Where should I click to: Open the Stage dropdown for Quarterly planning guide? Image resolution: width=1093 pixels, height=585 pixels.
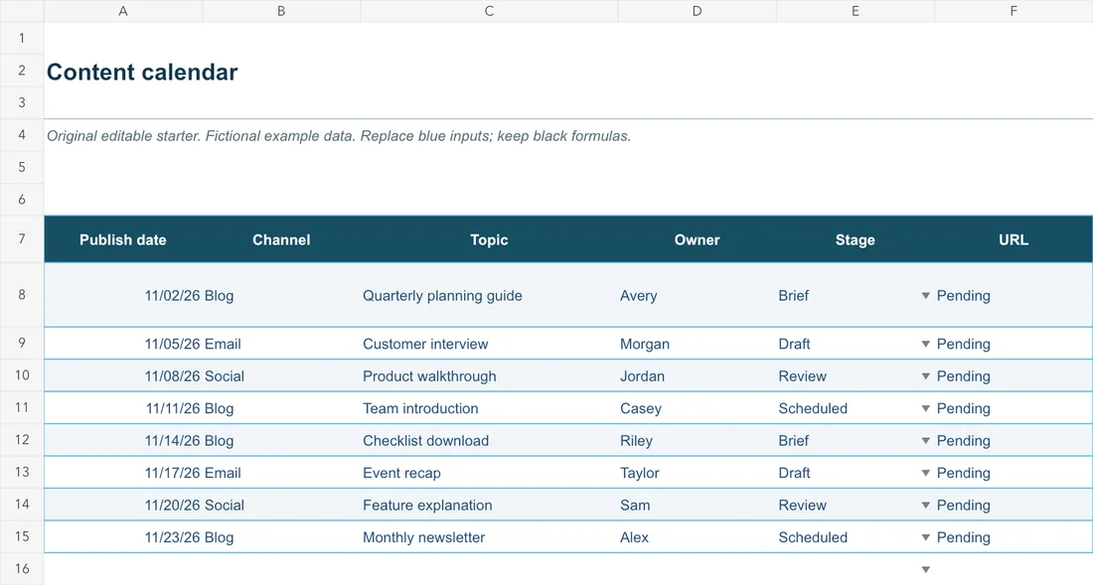point(926,295)
